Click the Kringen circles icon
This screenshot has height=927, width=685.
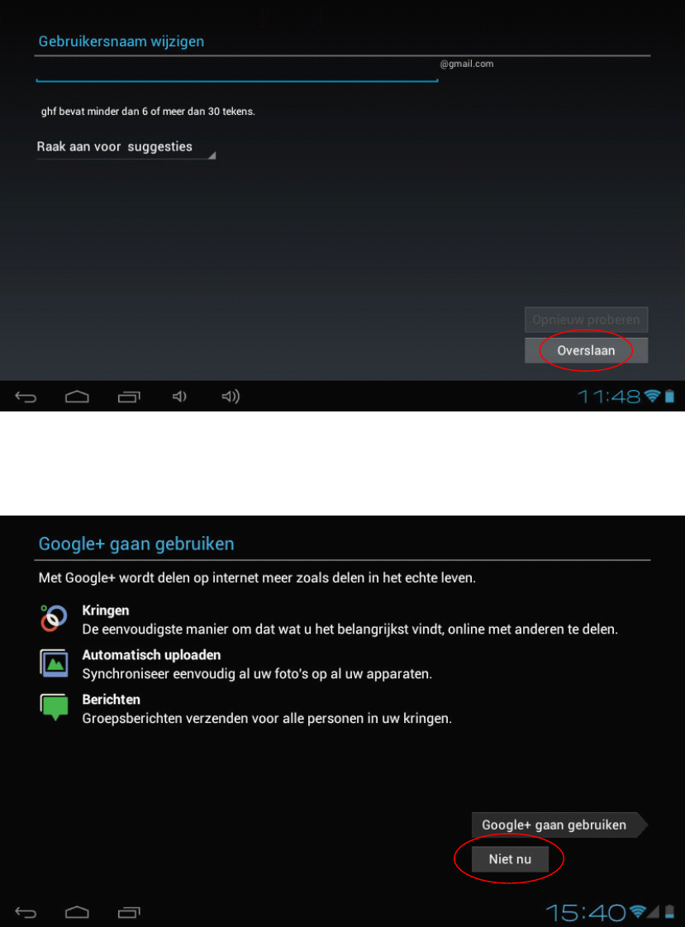tap(53, 618)
